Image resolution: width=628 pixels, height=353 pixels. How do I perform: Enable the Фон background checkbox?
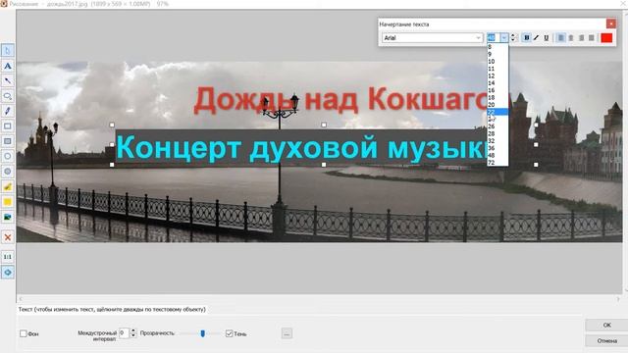[24, 333]
